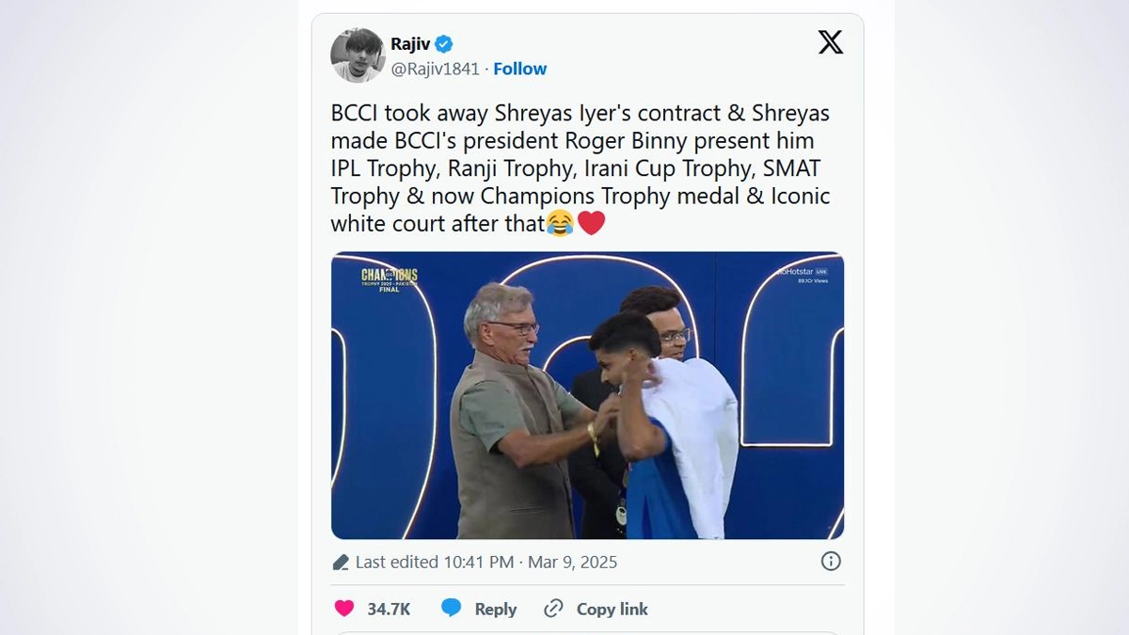Click the Rajiv display name
This screenshot has height=635, width=1129.
410,43
